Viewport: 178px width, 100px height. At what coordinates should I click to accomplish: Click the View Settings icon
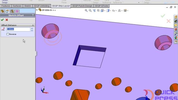click(125, 11)
